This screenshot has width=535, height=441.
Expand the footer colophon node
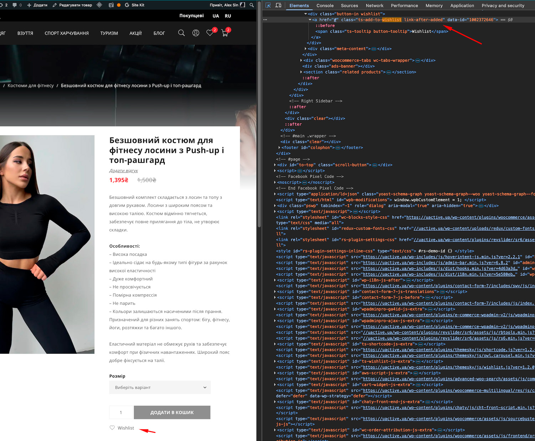pyautogui.click(x=279, y=148)
